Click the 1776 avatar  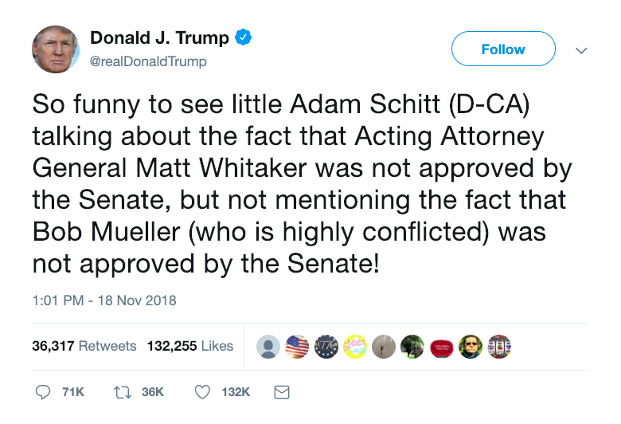326,347
